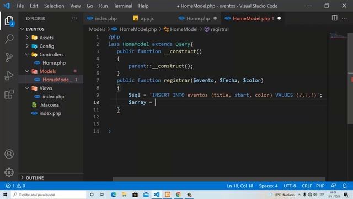Open the Source Control view
The width and height of the screenshot is (353, 199).
point(9,57)
